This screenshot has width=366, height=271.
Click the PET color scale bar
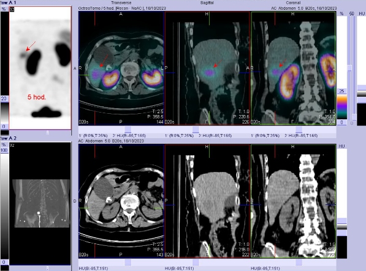coord(342,106)
